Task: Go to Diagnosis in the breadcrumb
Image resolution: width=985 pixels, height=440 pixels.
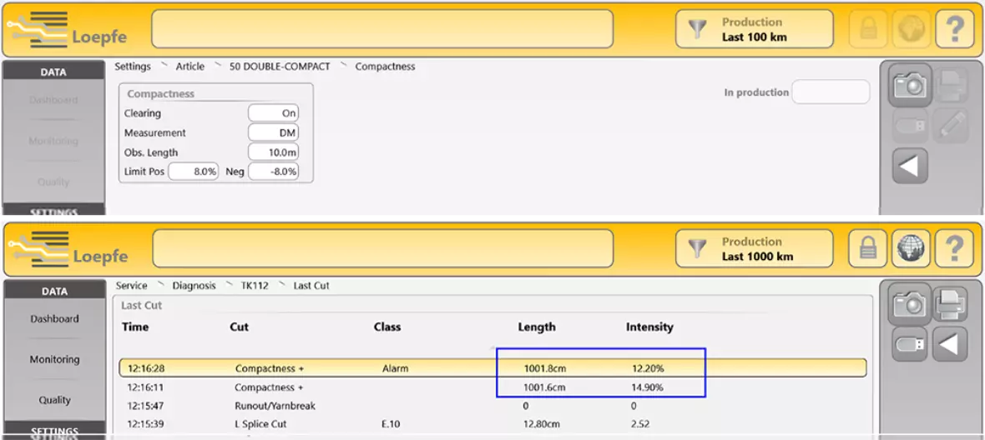Action: (x=194, y=286)
